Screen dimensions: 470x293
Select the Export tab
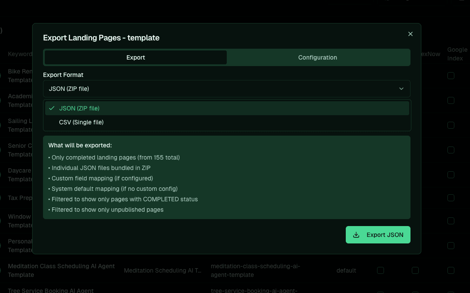tap(136, 57)
